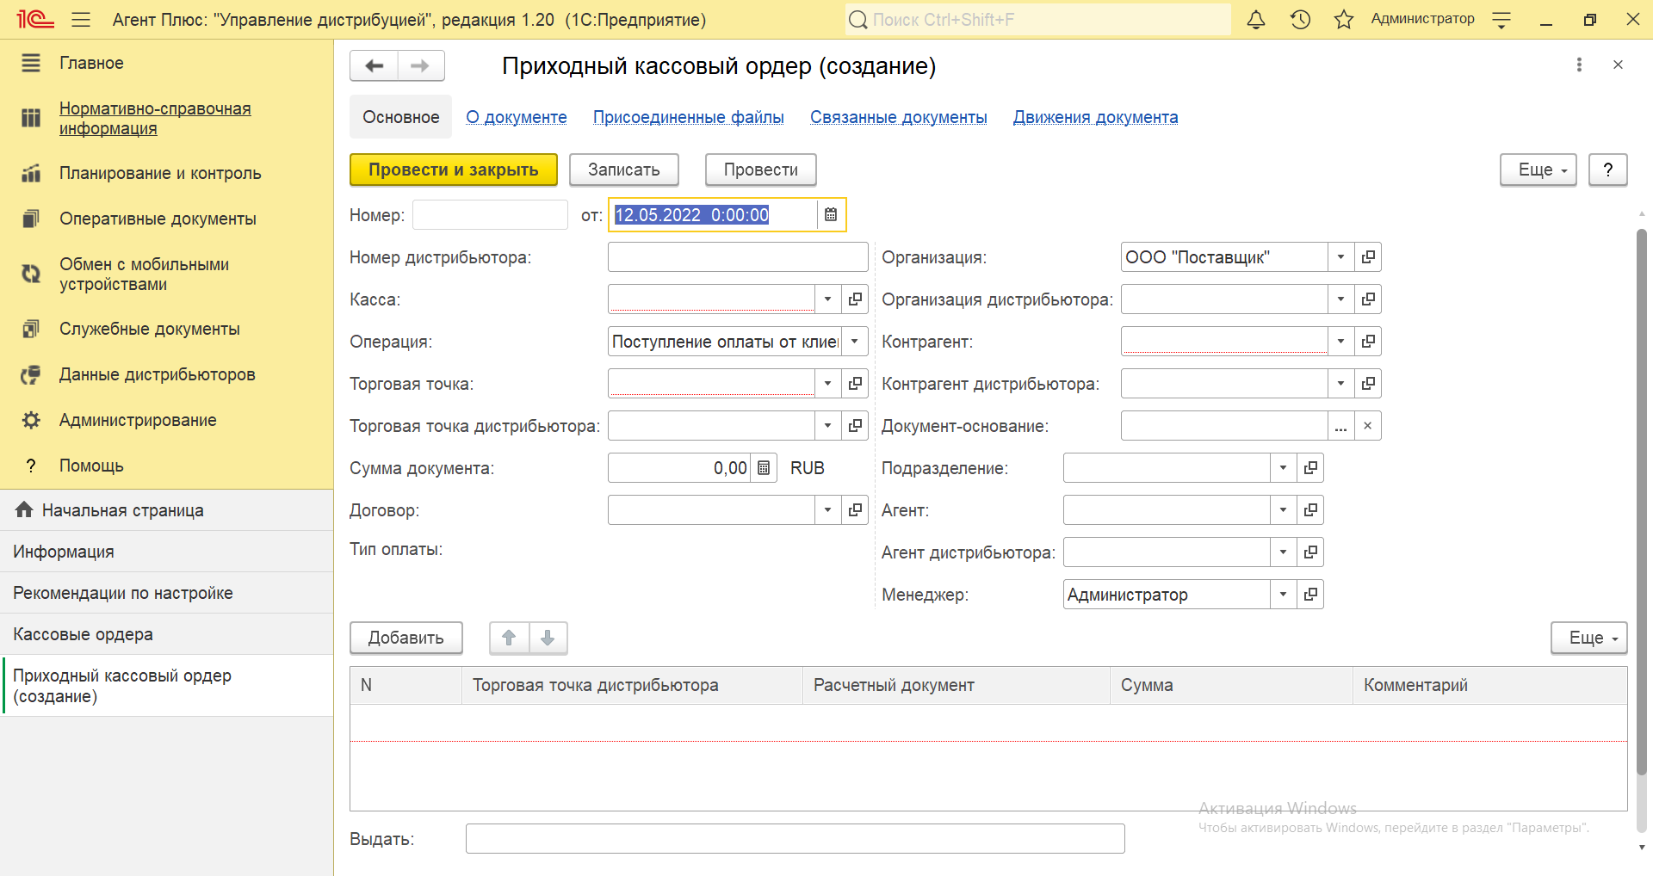Open calculator for Сумма документа

pos(764,468)
